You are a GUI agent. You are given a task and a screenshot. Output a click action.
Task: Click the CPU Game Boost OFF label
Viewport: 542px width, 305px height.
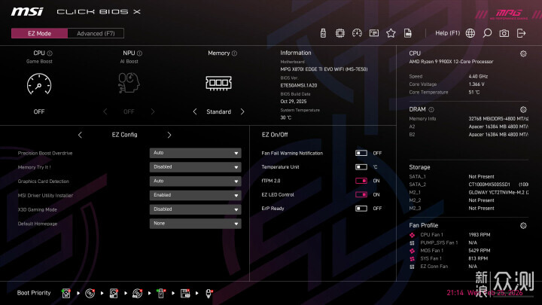[39, 111]
